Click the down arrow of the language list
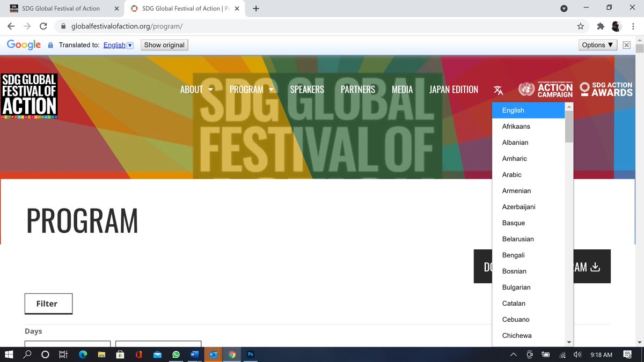The height and width of the screenshot is (362, 644). coord(569,342)
